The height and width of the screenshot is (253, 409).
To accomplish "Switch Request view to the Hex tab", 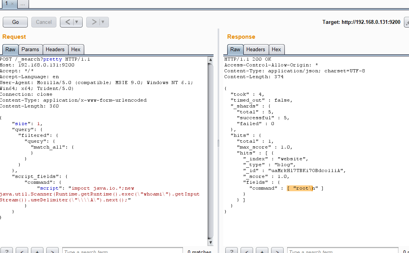I will 76,49.
